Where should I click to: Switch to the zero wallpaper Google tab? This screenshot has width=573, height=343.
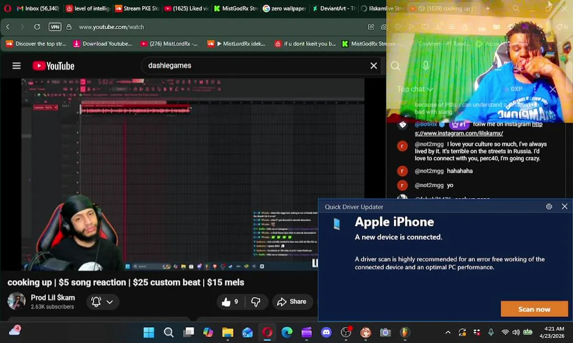coord(285,8)
